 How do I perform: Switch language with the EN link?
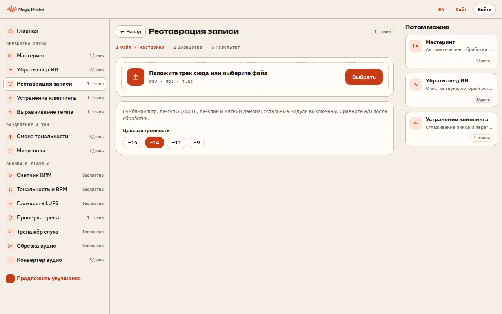coord(442,9)
